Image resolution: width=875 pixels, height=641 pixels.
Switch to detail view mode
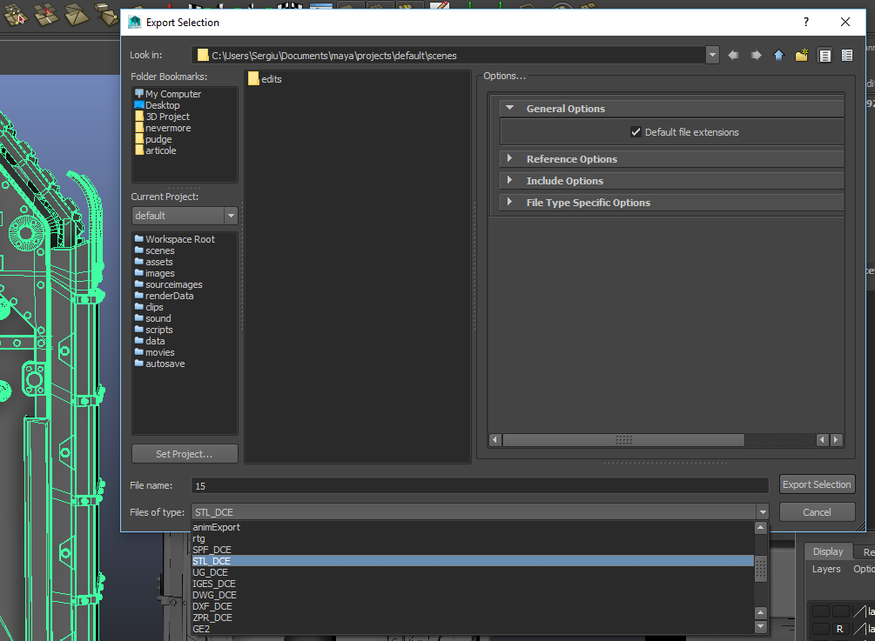846,54
